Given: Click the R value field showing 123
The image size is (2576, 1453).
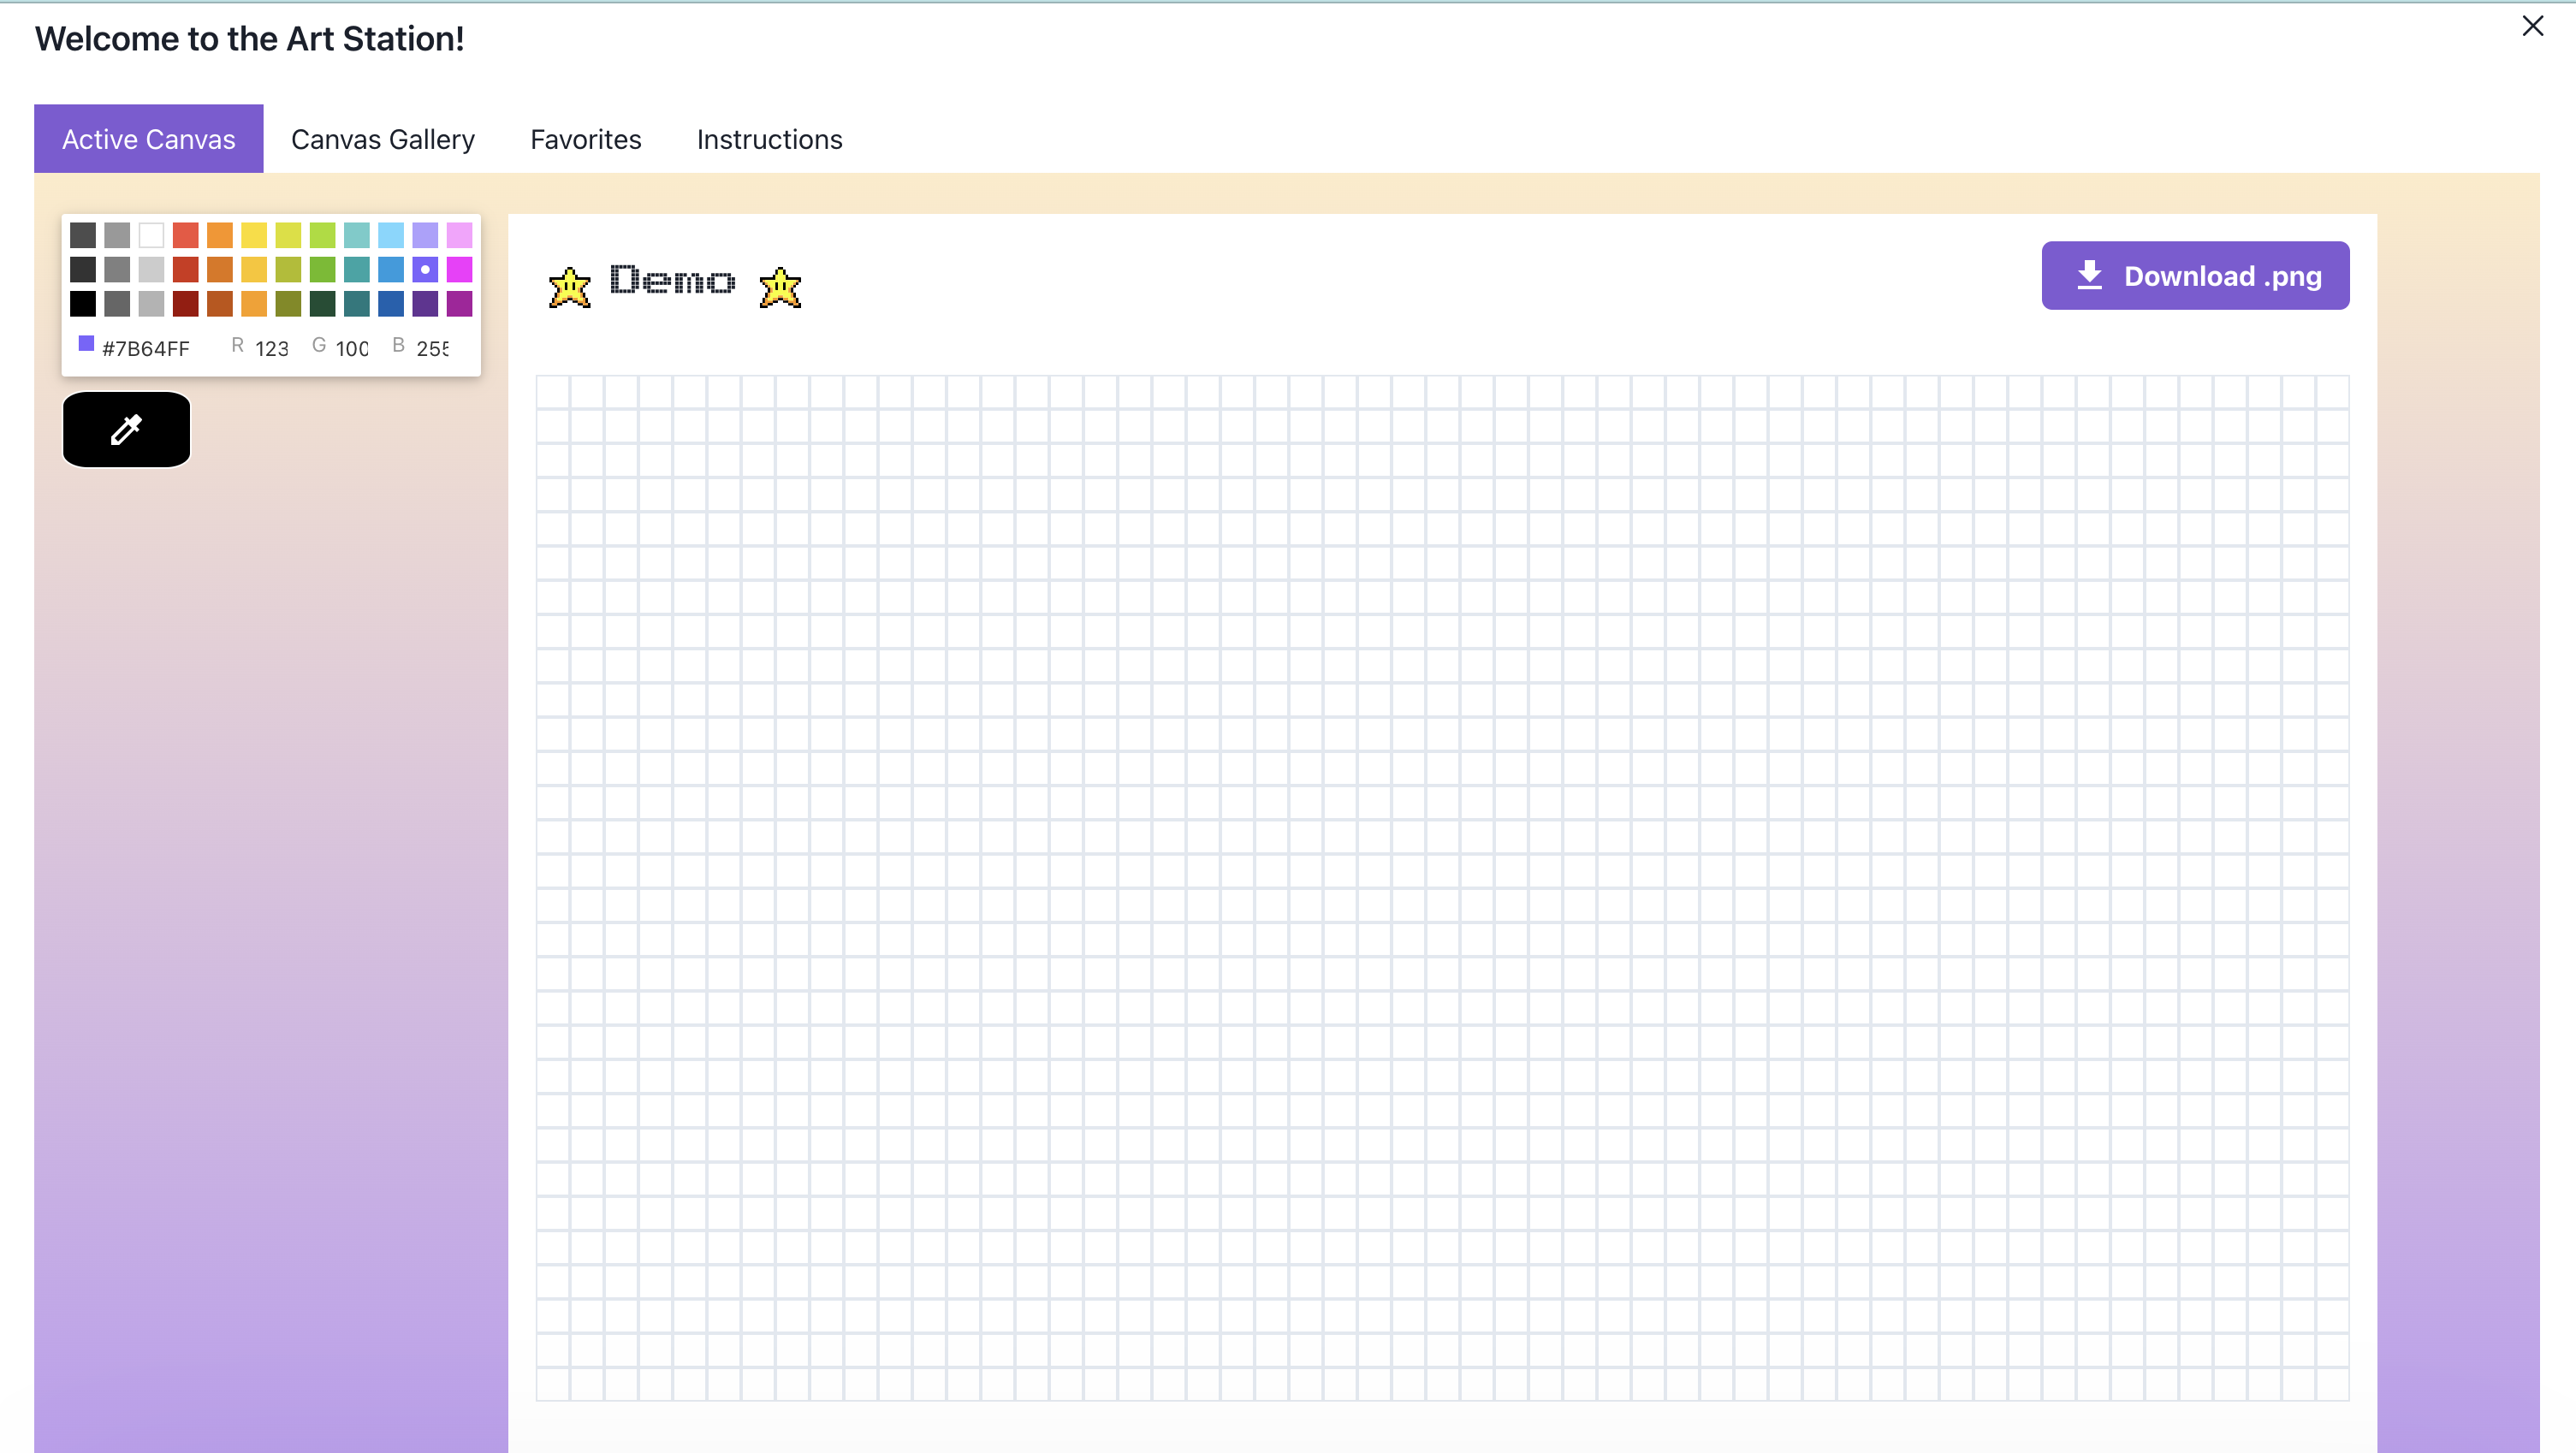Looking at the screenshot, I should (x=271, y=348).
